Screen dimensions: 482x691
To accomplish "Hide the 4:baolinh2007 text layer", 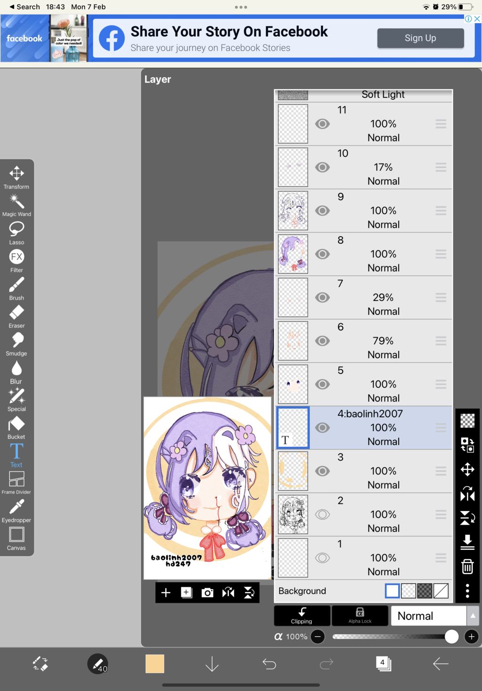I will tap(322, 428).
